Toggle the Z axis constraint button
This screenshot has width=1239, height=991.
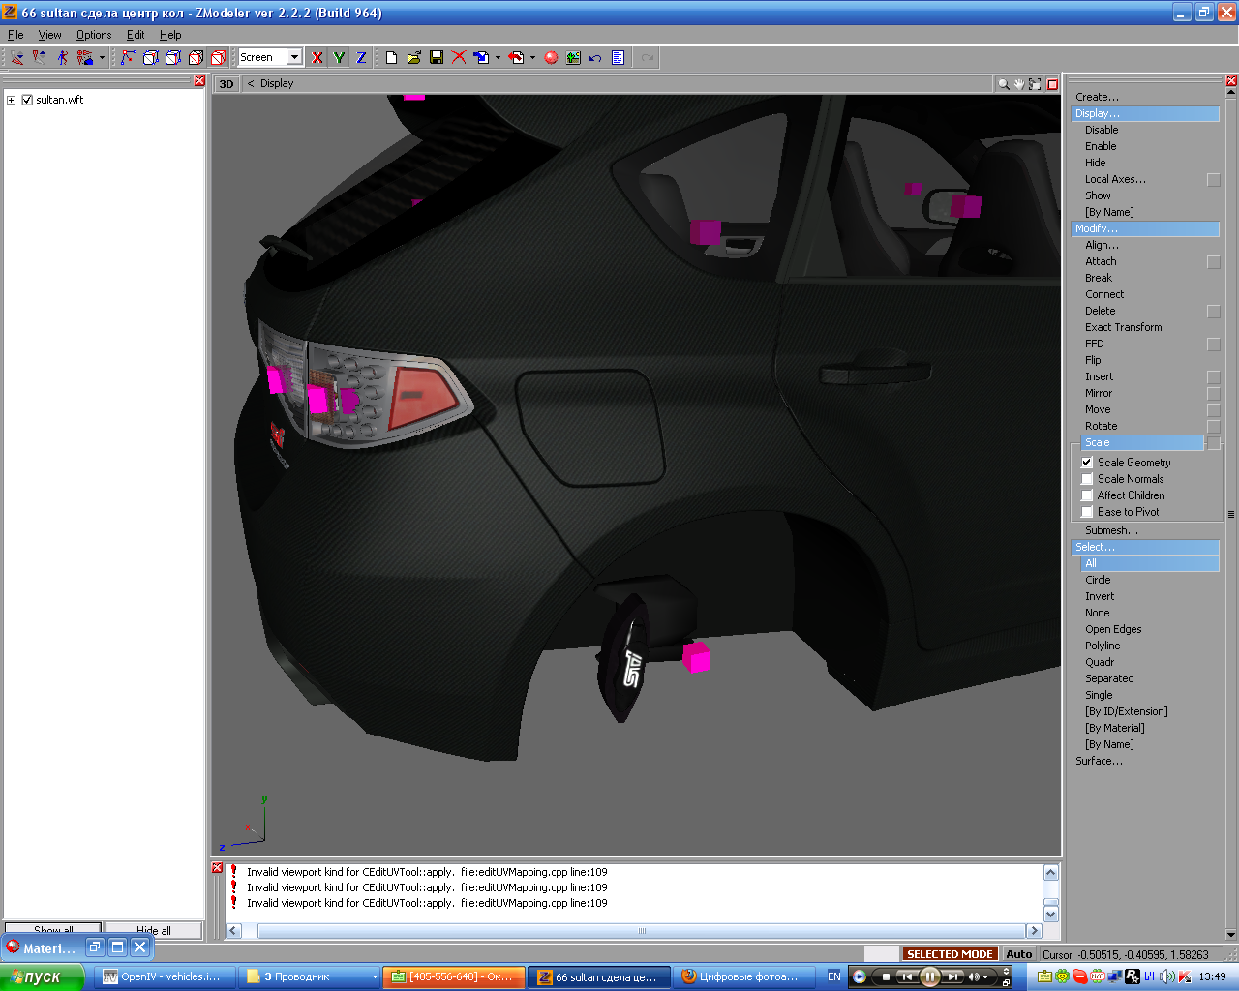(361, 58)
